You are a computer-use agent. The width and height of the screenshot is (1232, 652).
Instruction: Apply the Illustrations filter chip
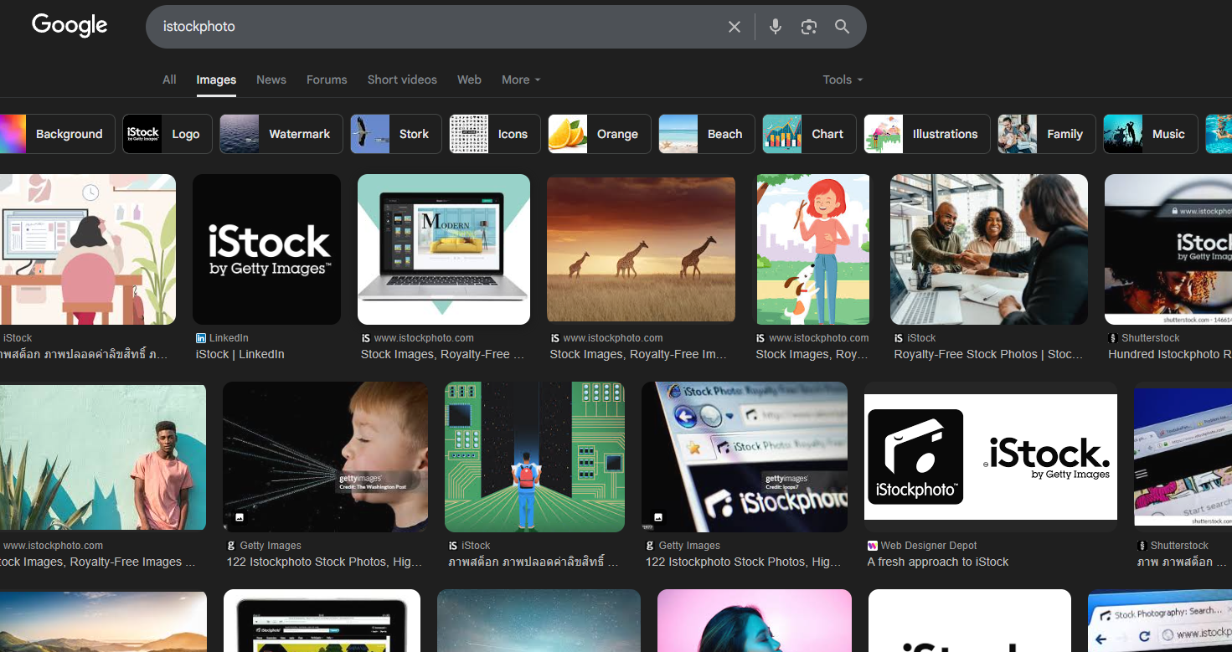click(x=946, y=133)
